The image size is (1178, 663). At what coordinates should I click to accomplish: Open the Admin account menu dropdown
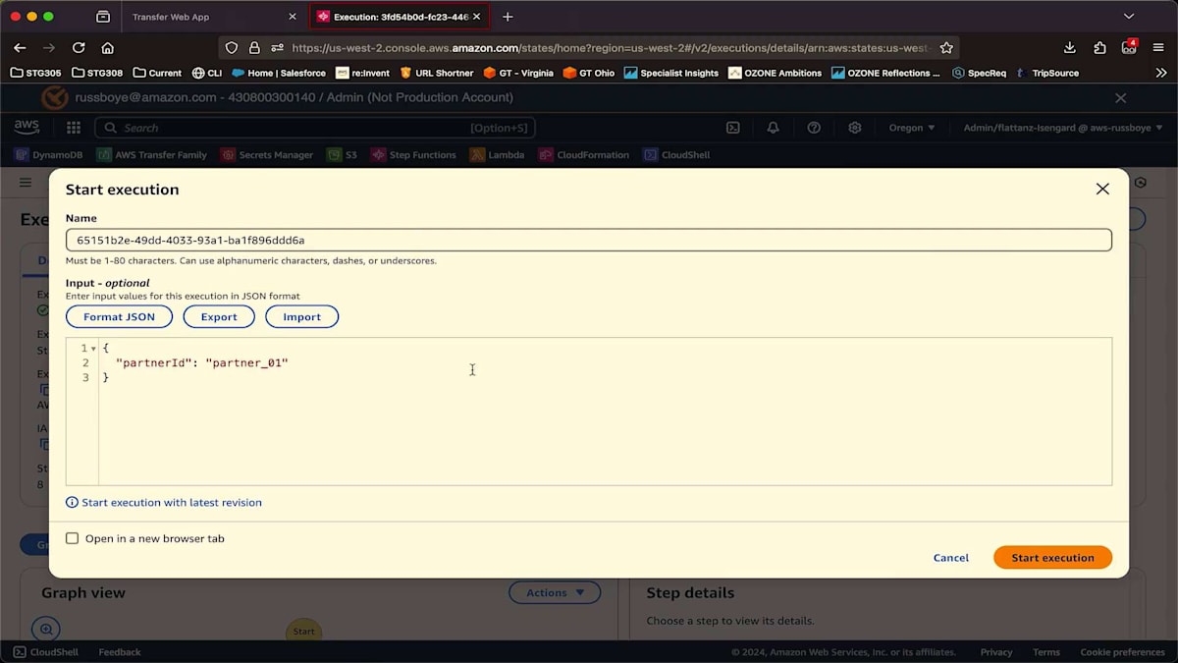click(1063, 128)
